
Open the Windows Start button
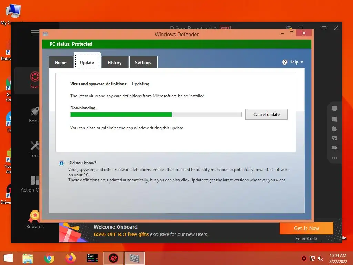click(8, 258)
